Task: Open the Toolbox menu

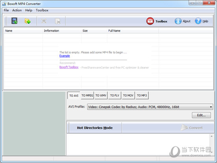Action: [42, 10]
